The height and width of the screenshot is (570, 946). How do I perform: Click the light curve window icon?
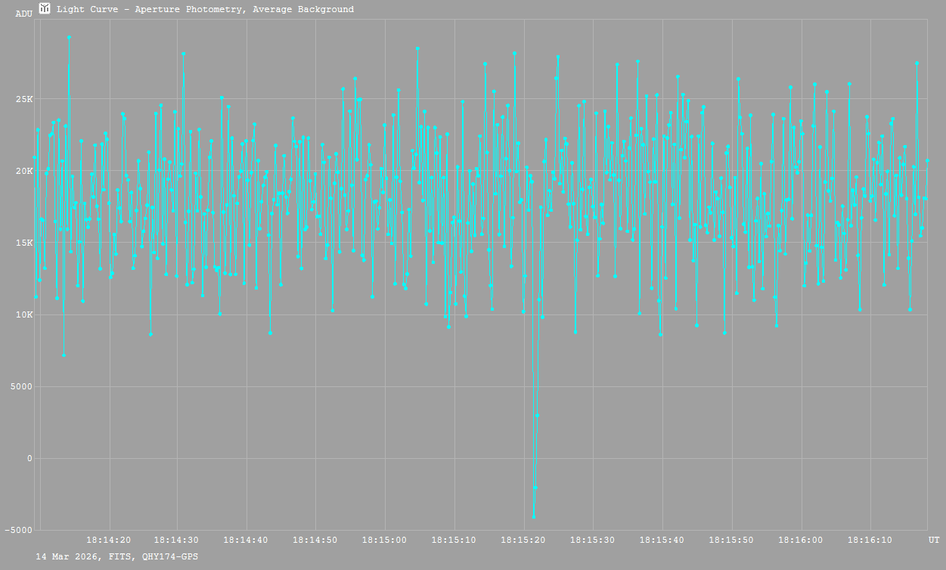click(x=45, y=8)
